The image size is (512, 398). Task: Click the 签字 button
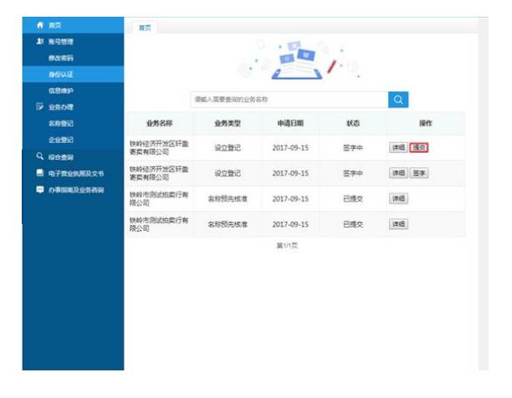(419, 173)
